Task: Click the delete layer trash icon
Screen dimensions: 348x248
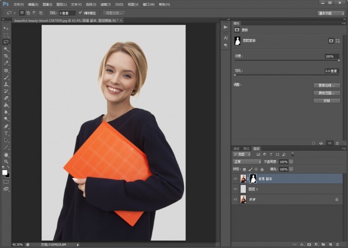Action: pos(337,244)
